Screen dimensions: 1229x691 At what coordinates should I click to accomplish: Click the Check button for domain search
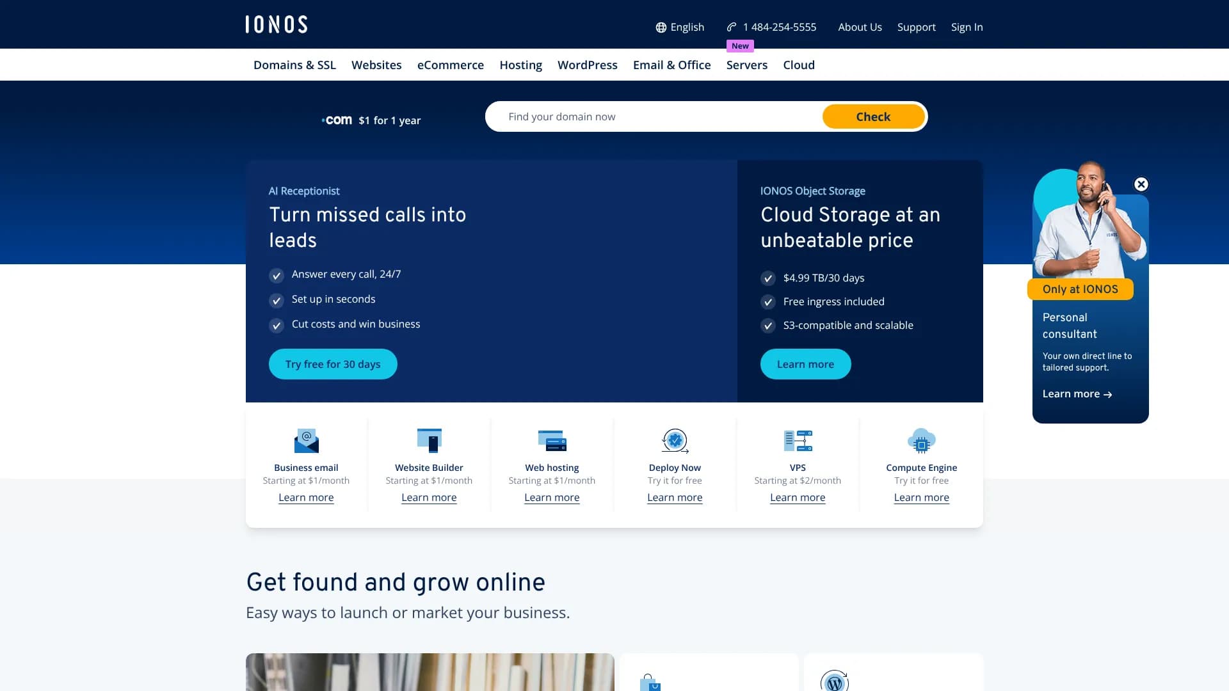[x=873, y=116]
